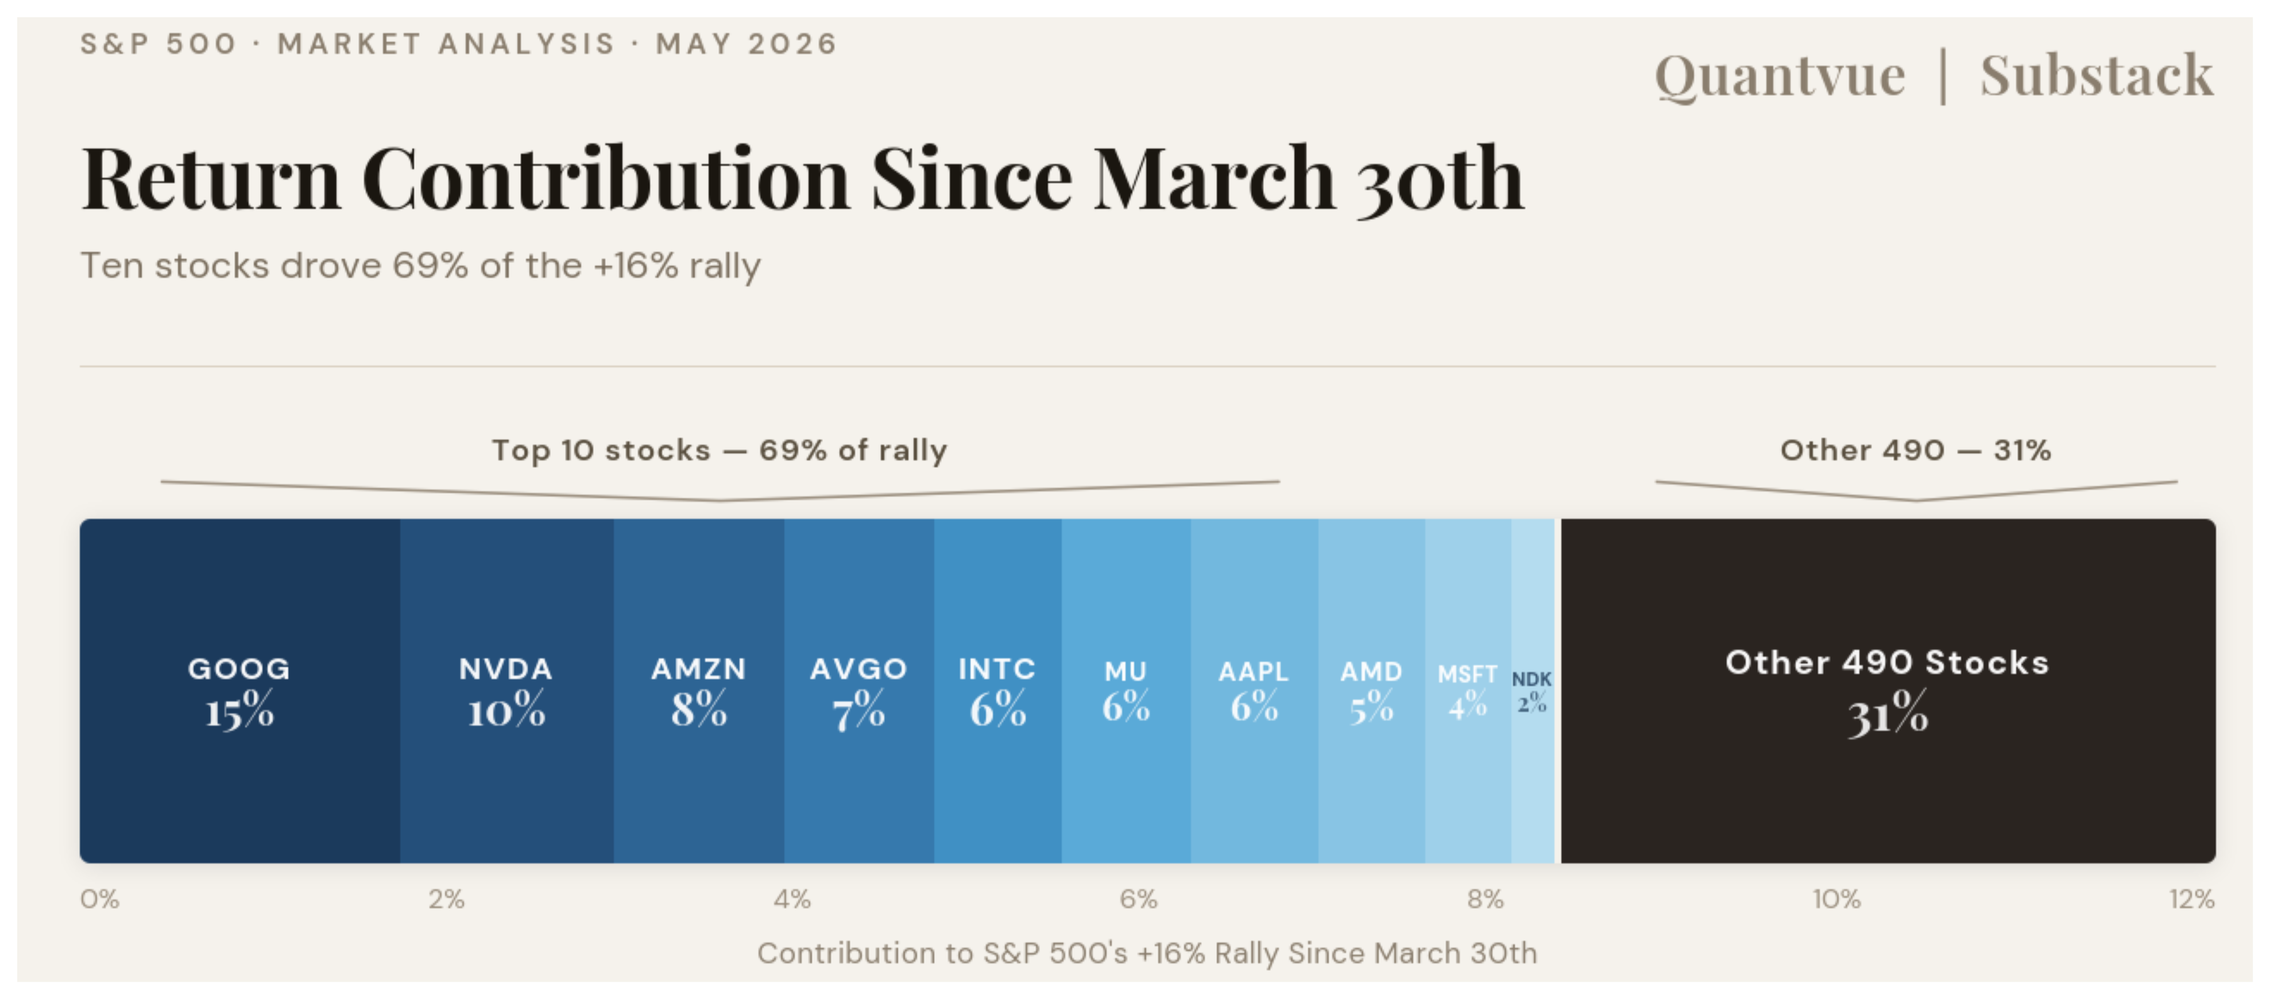Image resolution: width=2270 pixels, height=999 pixels.
Task: Click the AMZN 8% bar segment
Action: coord(699,691)
